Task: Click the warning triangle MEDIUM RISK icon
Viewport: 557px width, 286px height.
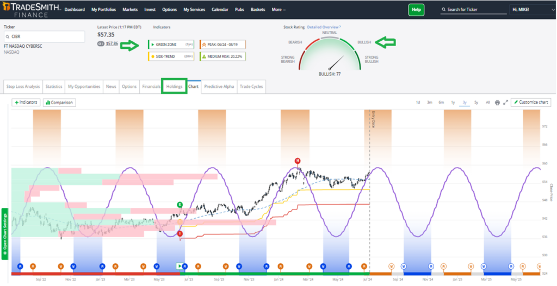Action: pyautogui.click(x=204, y=56)
